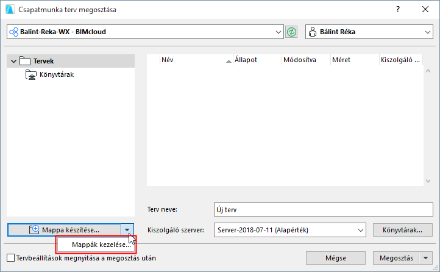Choose Mappák kezelése... menu entry
440x272 pixels.
pos(96,245)
